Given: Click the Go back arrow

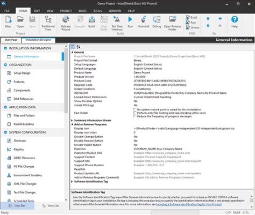Looking at the screenshot, I should 220,18.
